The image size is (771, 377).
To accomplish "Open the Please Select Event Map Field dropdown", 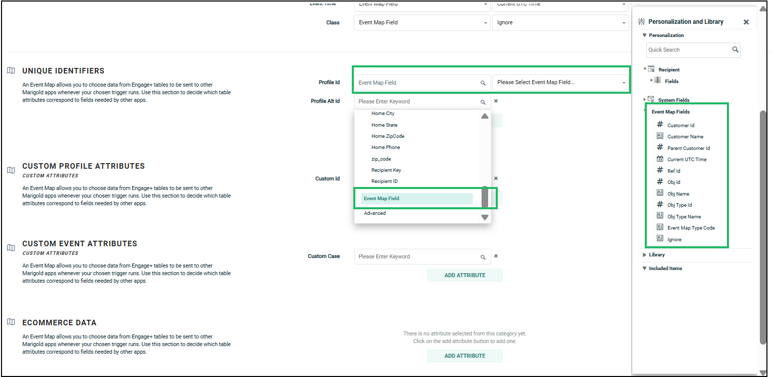I will 560,83.
